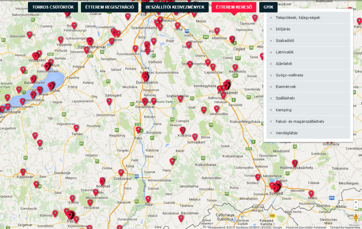Image resolution: width=362 pixels, height=229 pixels.
Task: Open the marker at Baja
Action: pos(148,199)
